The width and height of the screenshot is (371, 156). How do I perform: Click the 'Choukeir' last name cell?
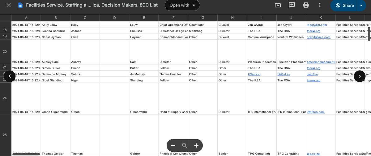pos(144,31)
